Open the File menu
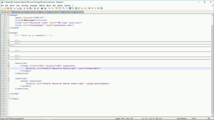The height and width of the screenshot is (120, 214). click(x=2, y=5)
